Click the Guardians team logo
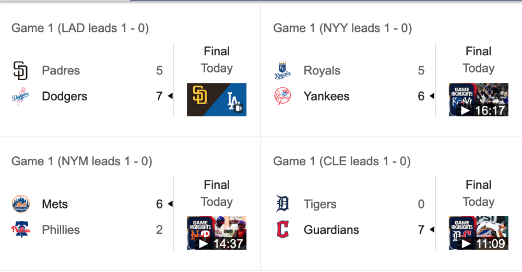This screenshot has height=272, width=522. [282, 229]
